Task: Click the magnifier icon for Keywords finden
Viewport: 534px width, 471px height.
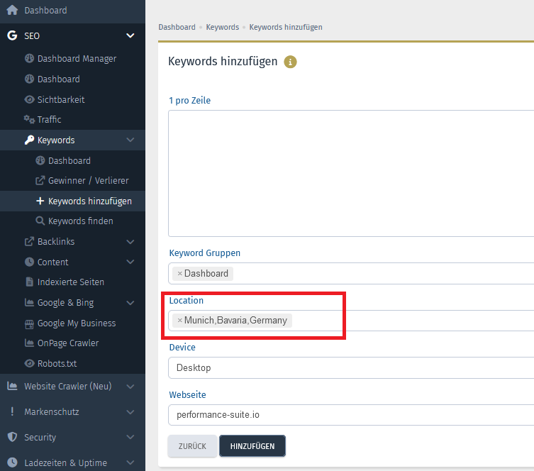Action: tap(40, 221)
